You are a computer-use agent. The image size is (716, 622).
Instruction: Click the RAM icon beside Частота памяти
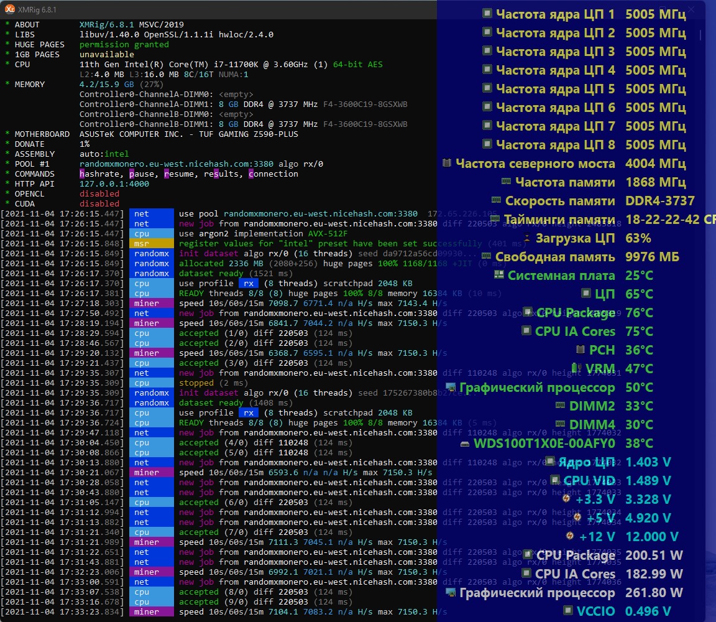tap(506, 181)
